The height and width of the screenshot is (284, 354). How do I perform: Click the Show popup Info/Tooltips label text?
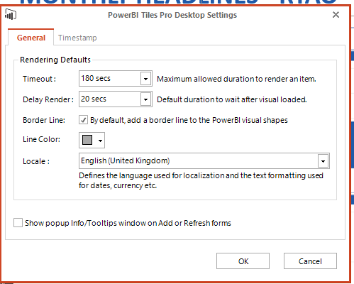coord(128,223)
